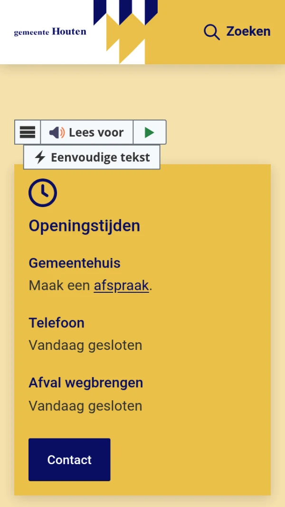This screenshot has width=285, height=507.
Task: Click the lightning bolt icon
Action: pos(40,157)
